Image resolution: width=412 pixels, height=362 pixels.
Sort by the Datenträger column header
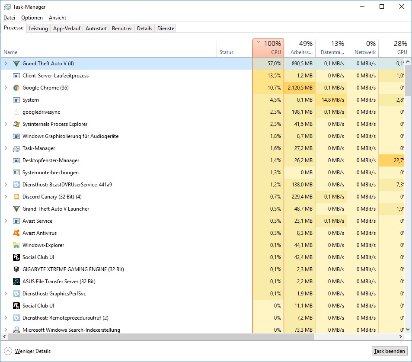[x=331, y=48]
